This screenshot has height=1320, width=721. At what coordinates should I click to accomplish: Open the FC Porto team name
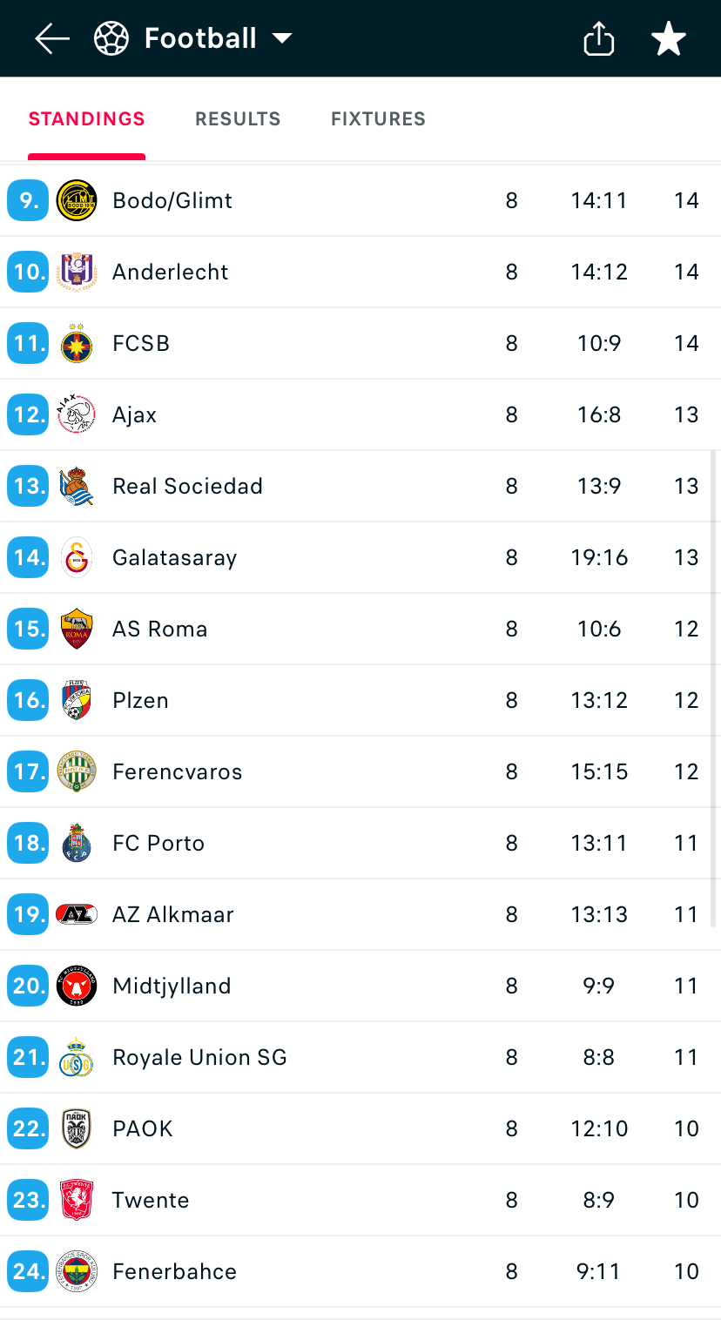click(x=158, y=843)
